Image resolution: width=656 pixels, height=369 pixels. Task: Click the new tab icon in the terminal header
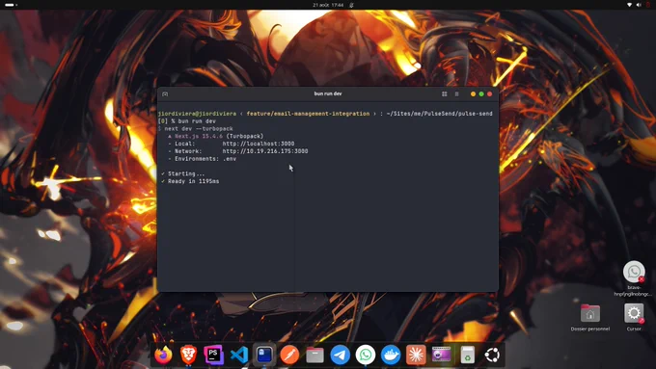coord(165,94)
